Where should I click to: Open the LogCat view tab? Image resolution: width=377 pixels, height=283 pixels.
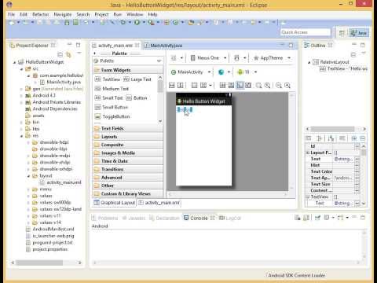230,218
